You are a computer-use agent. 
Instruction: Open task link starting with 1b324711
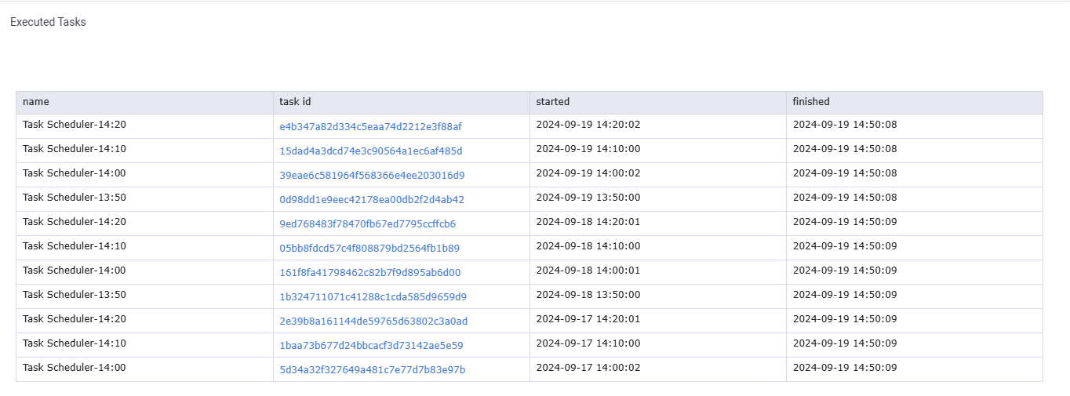[x=373, y=297]
